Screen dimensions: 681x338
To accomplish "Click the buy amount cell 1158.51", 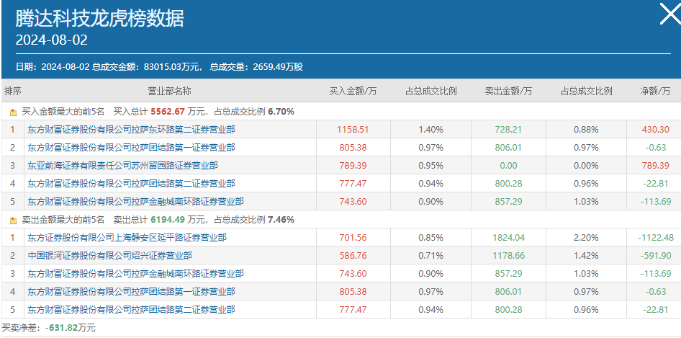I will coord(353,129).
